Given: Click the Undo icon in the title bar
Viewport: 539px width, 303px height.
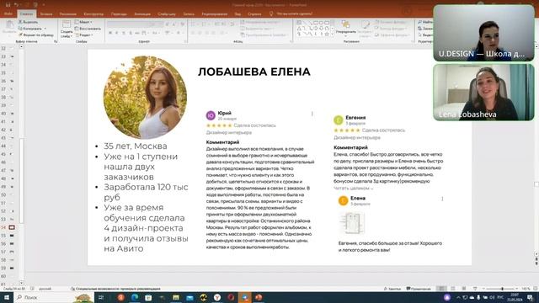Looking at the screenshot, I should click(17, 5).
